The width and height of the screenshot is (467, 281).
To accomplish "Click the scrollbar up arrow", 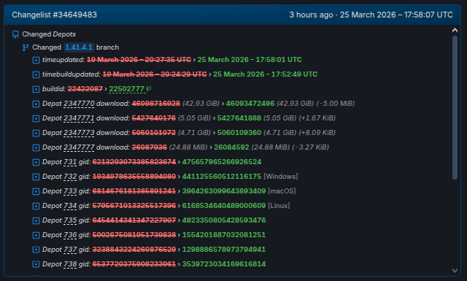I will [x=455, y=30].
